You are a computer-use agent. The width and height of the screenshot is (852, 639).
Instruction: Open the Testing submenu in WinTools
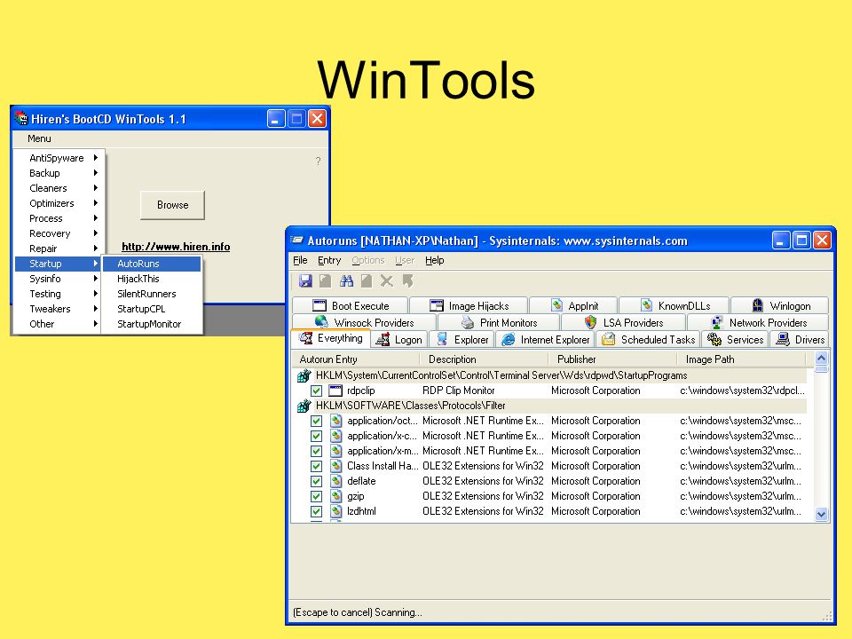[59, 294]
